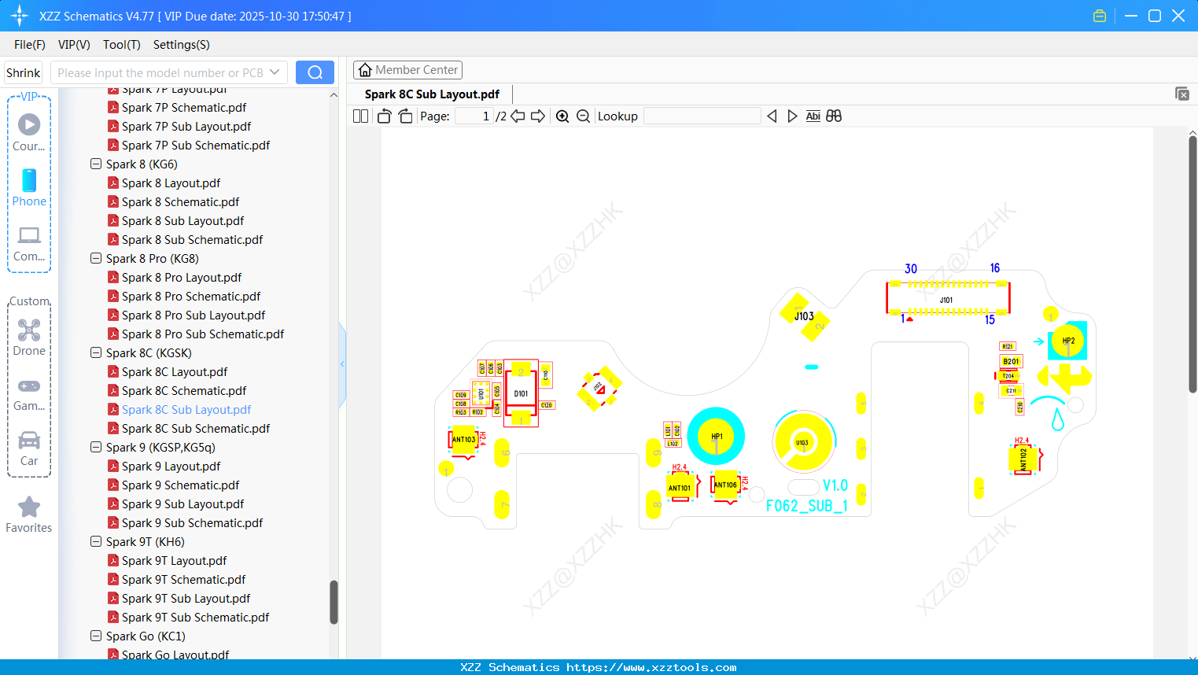Rotate the page clockwise
The width and height of the screenshot is (1198, 675).
coord(404,116)
